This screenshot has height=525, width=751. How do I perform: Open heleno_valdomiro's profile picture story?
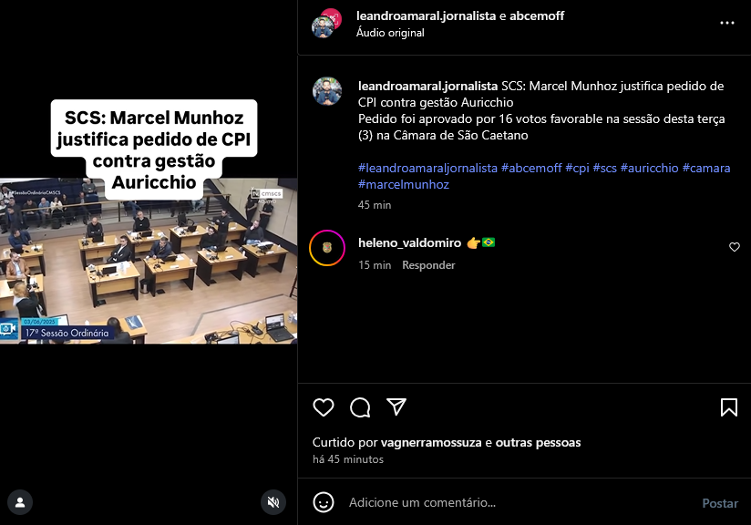327,248
